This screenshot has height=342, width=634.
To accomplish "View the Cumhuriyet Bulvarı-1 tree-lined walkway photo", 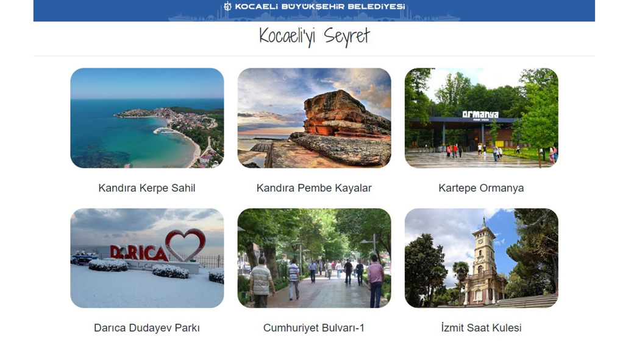I will point(314,258).
